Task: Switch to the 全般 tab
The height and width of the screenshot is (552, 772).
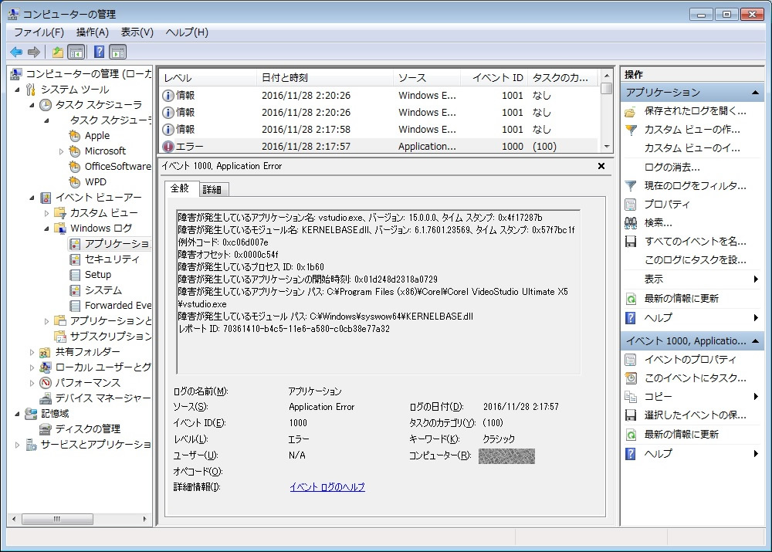Action: tap(180, 188)
